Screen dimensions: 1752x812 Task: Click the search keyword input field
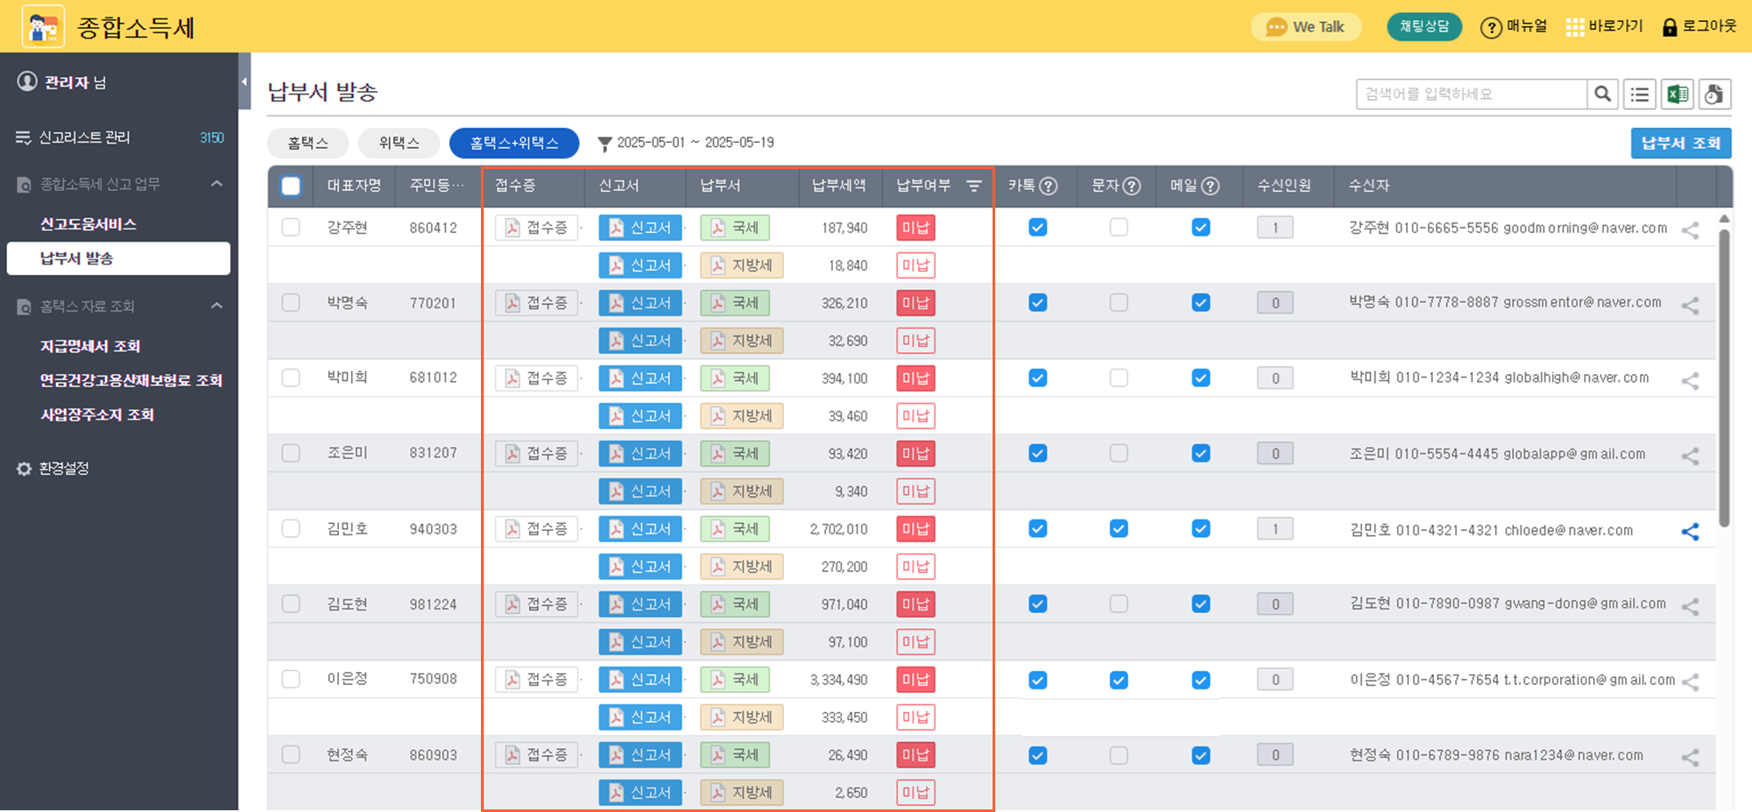click(1472, 94)
